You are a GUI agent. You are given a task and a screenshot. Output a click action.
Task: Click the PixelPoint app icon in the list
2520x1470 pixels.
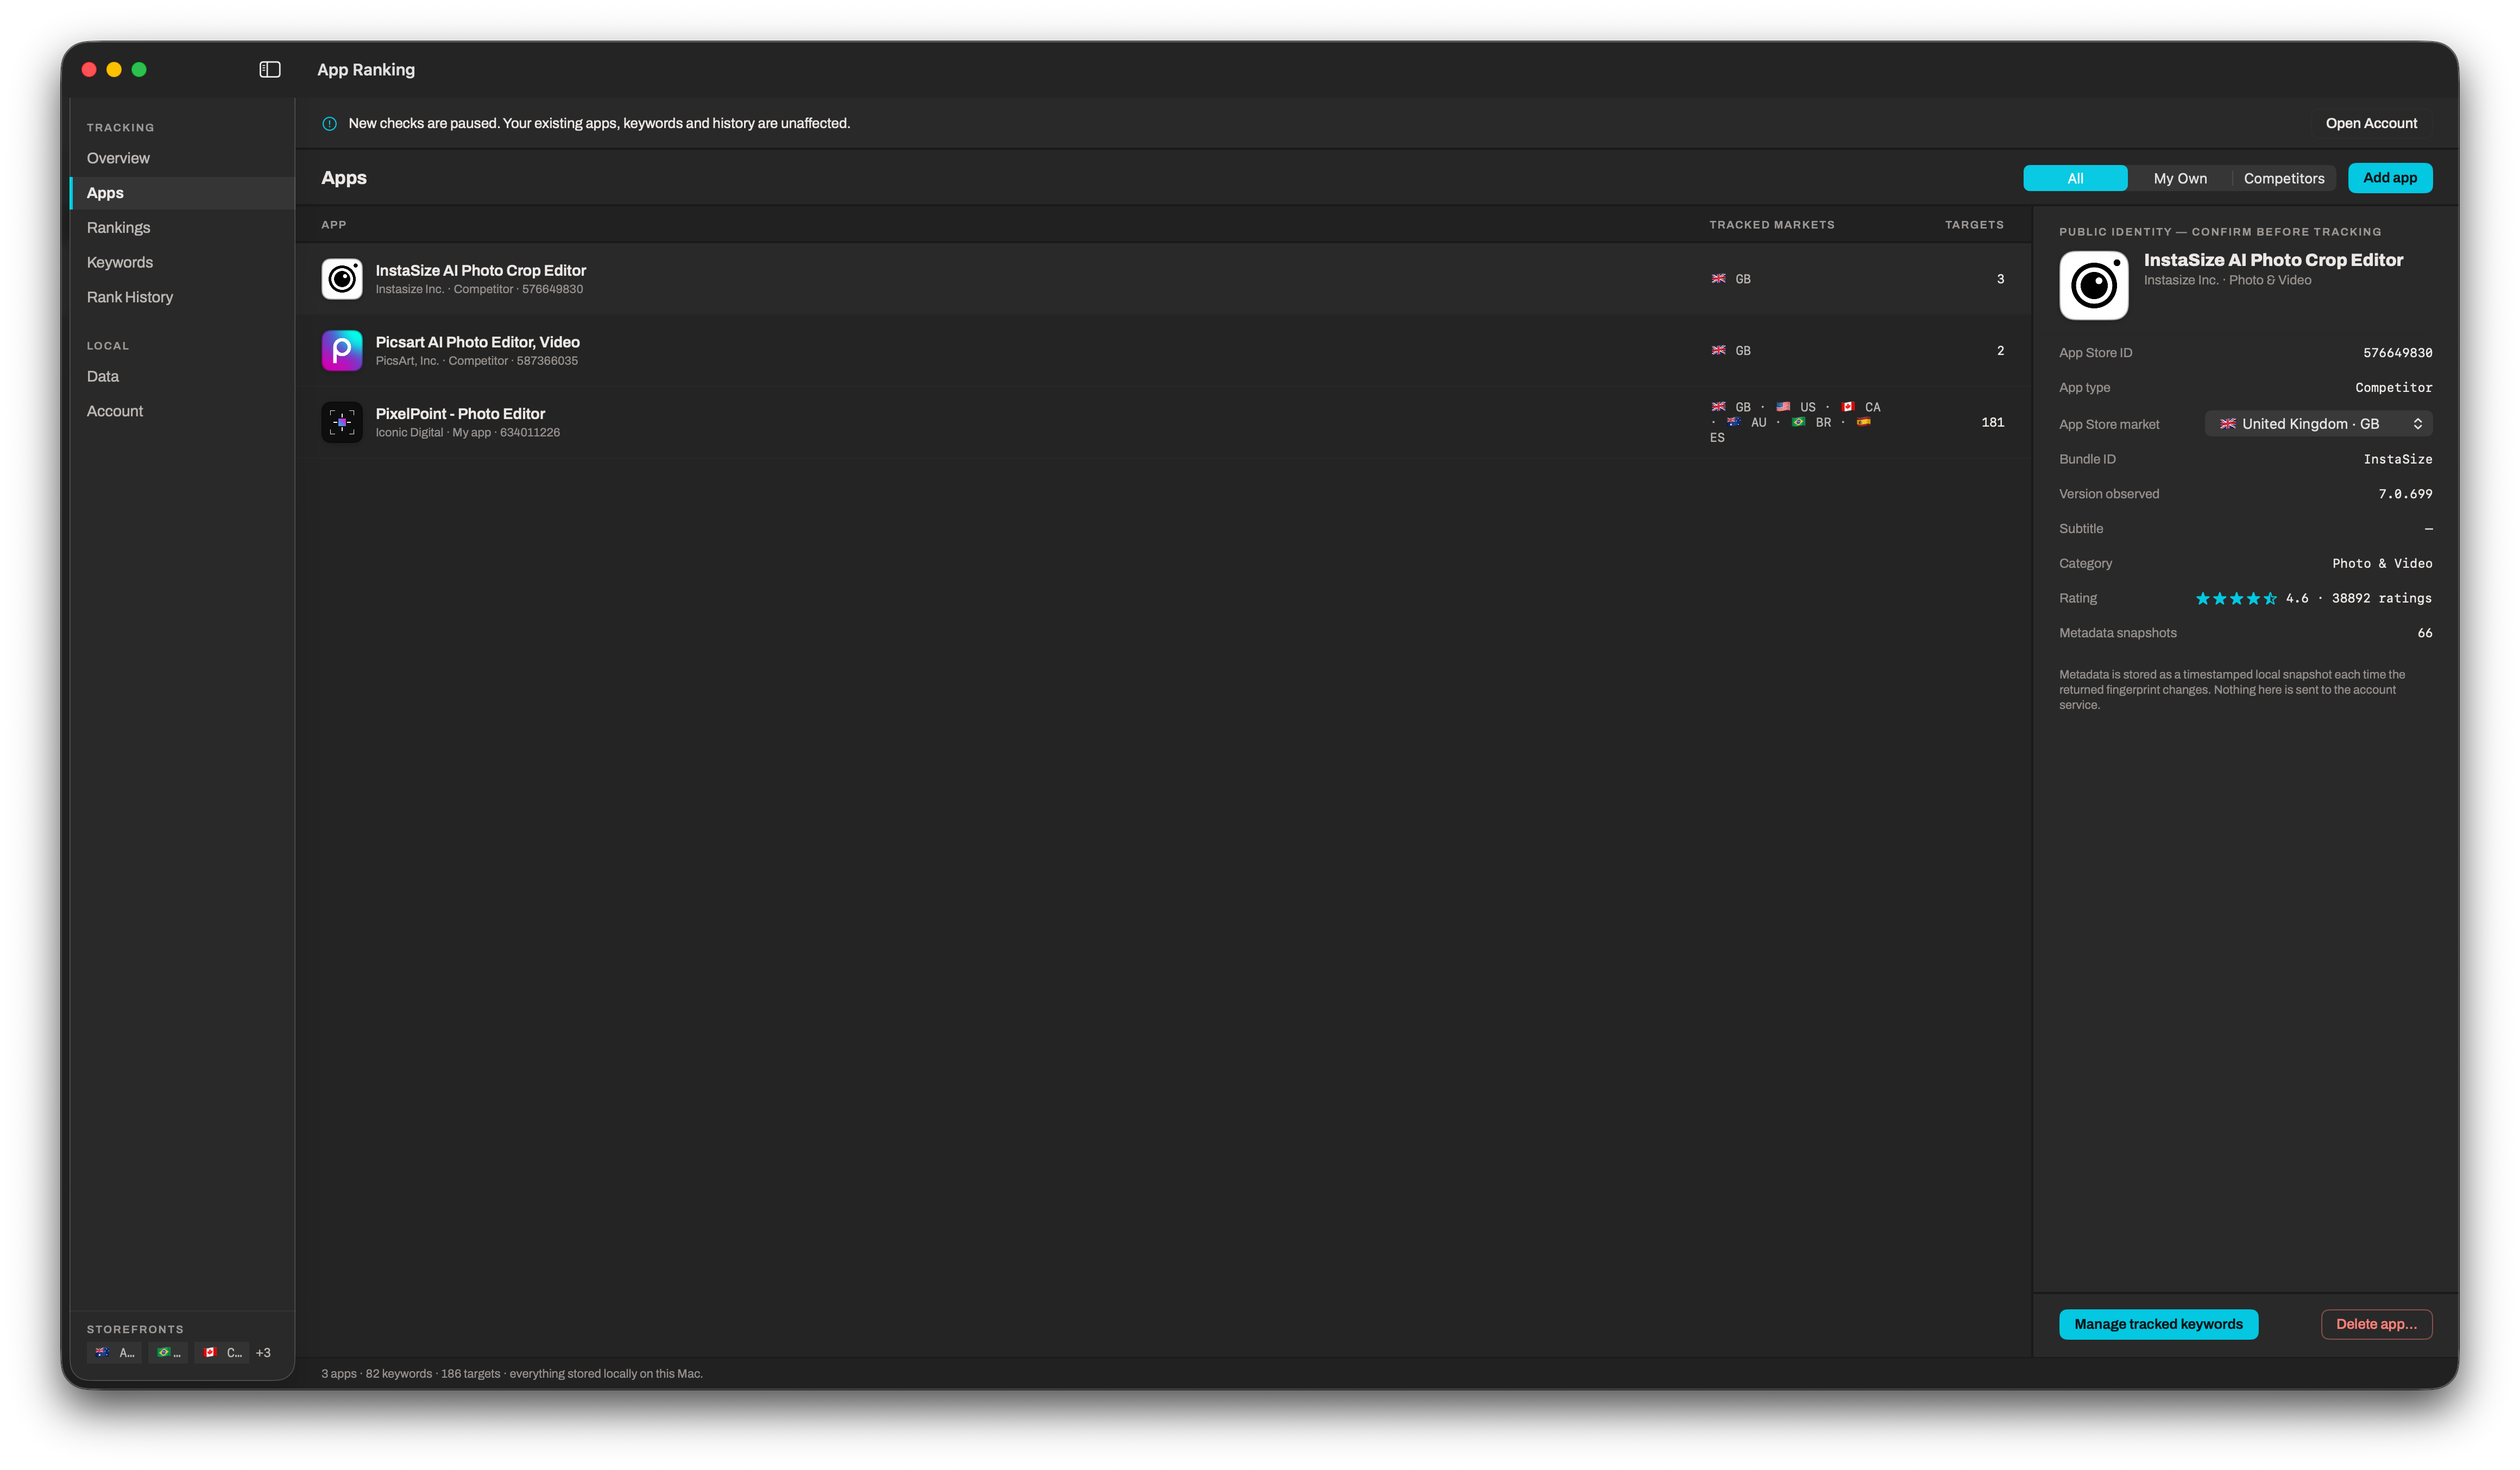[x=342, y=423]
